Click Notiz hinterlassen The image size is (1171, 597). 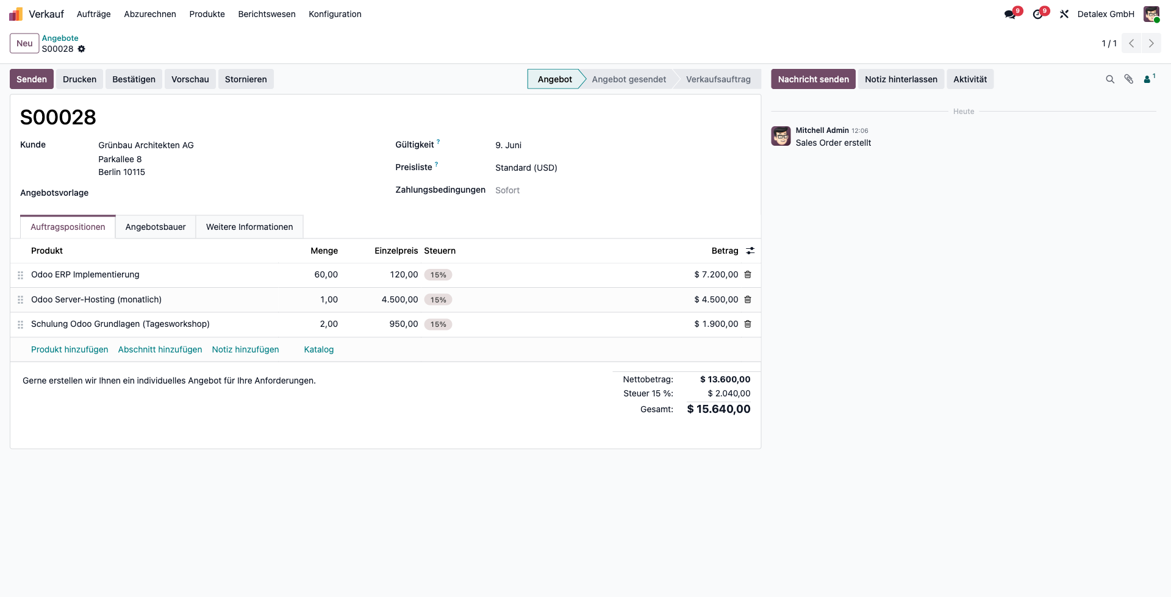[x=901, y=79]
